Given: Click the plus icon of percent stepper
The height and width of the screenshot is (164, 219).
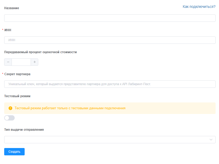Looking at the screenshot, I should (34, 62).
